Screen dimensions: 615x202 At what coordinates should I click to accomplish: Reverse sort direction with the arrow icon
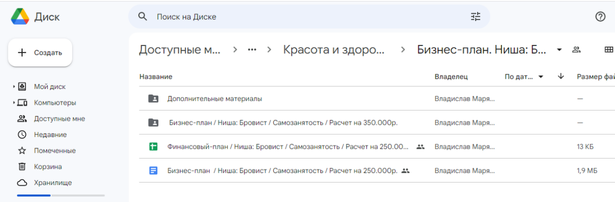[x=561, y=76]
